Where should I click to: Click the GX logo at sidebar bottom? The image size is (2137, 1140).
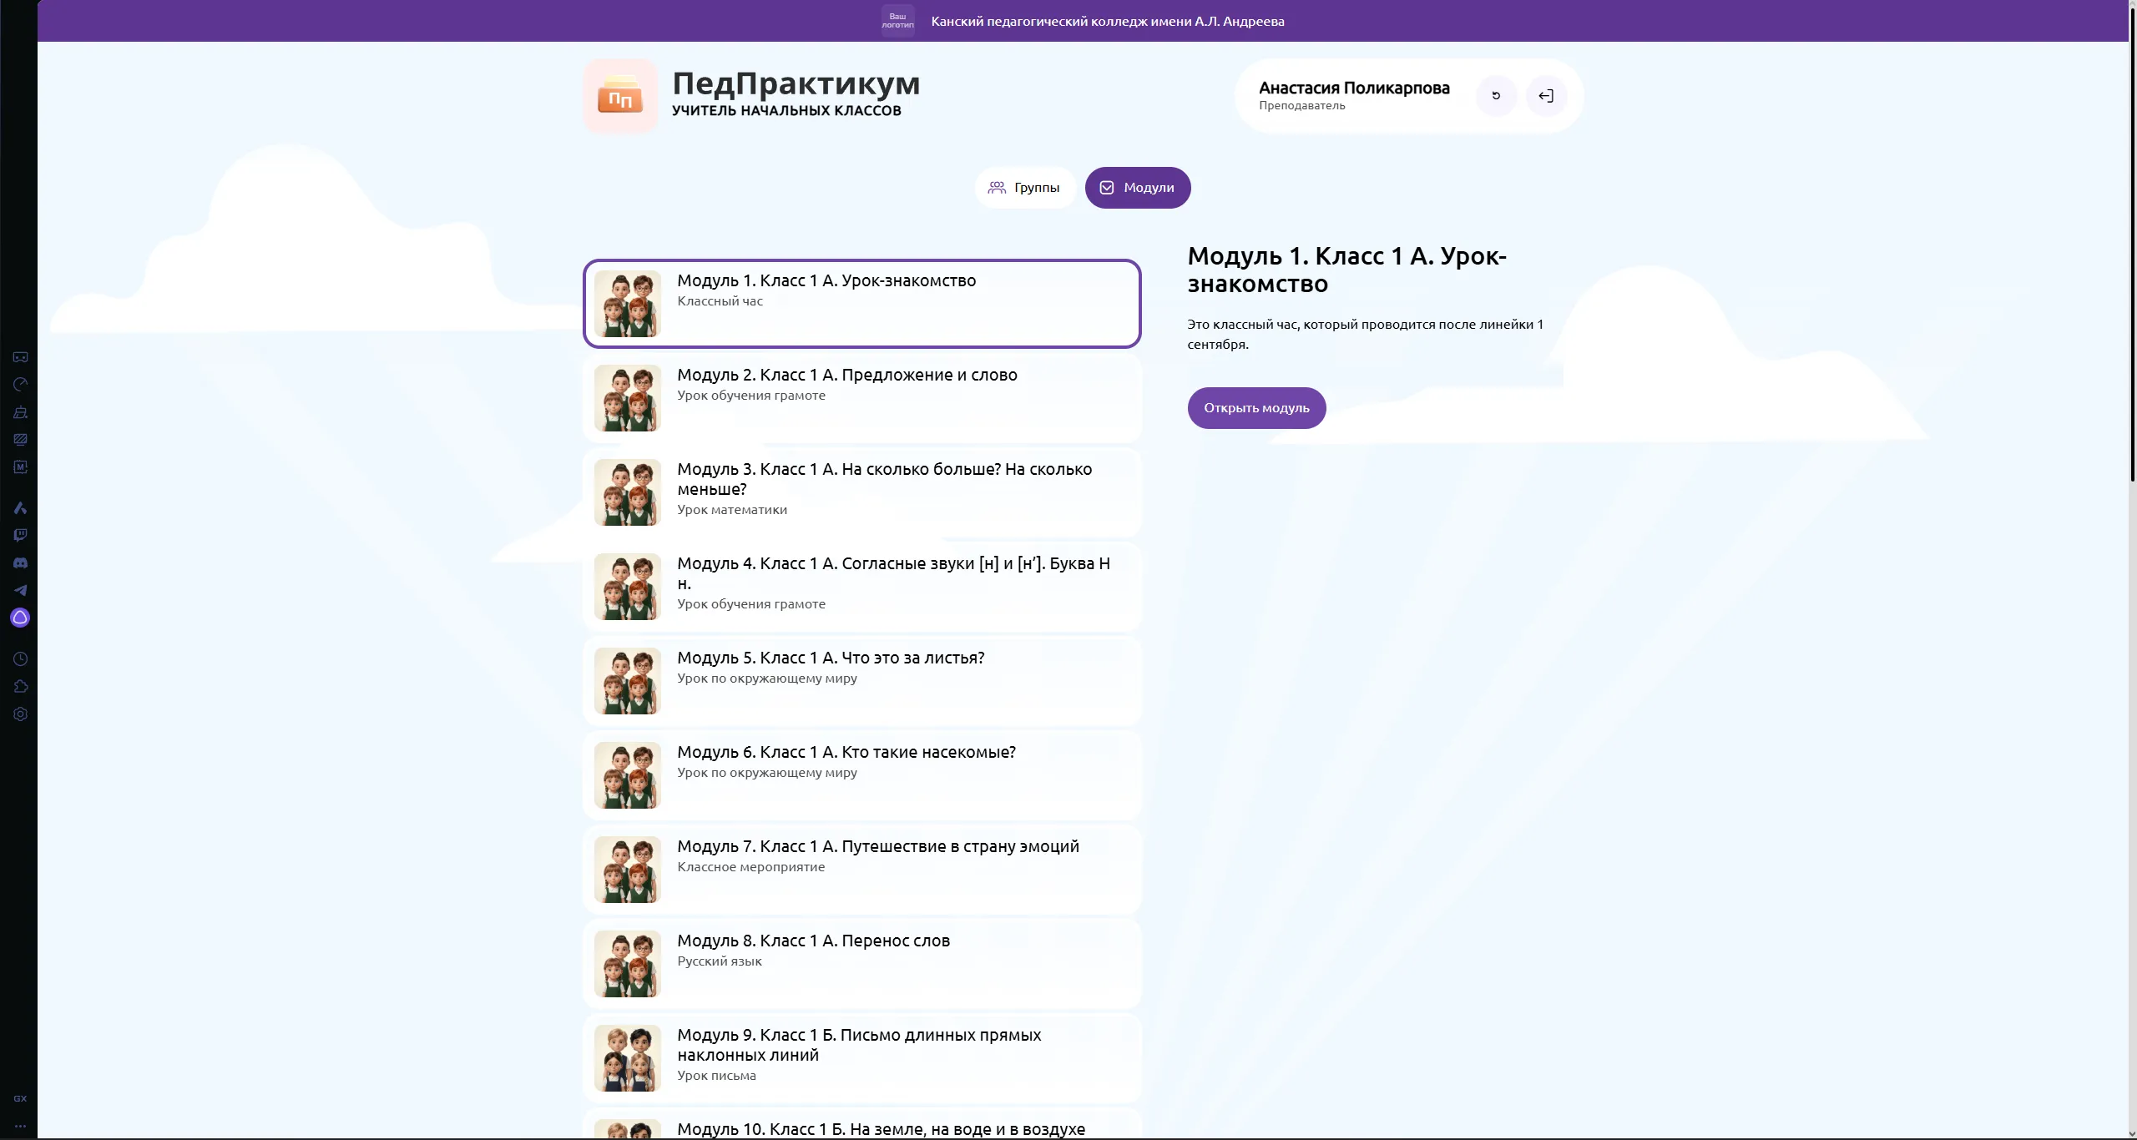coord(20,1098)
